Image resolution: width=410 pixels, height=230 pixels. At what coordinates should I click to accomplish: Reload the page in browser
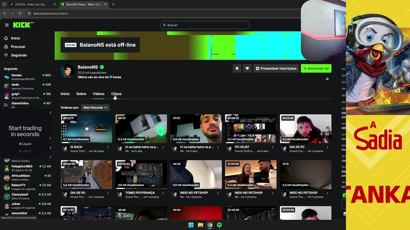20,13
